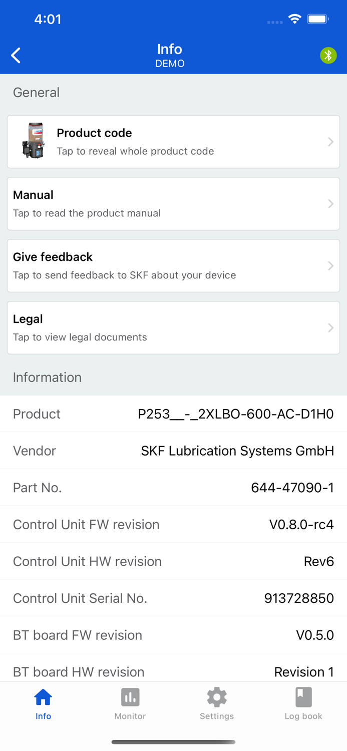Image resolution: width=347 pixels, height=751 pixels.
Task: Open the Monitor chart icon
Action: pyautogui.click(x=130, y=697)
